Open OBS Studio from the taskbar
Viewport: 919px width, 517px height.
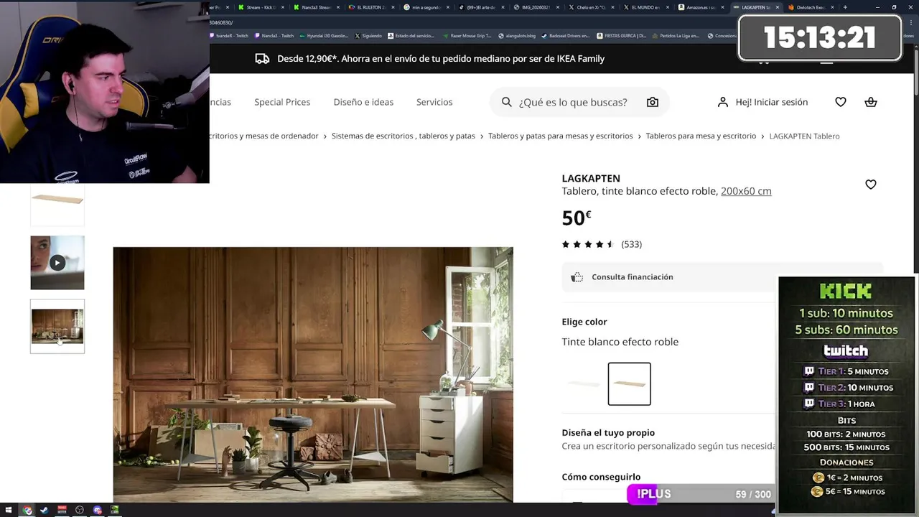80,510
